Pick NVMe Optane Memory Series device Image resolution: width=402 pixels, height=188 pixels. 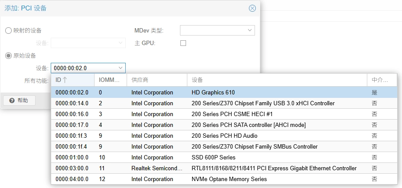[229, 179]
